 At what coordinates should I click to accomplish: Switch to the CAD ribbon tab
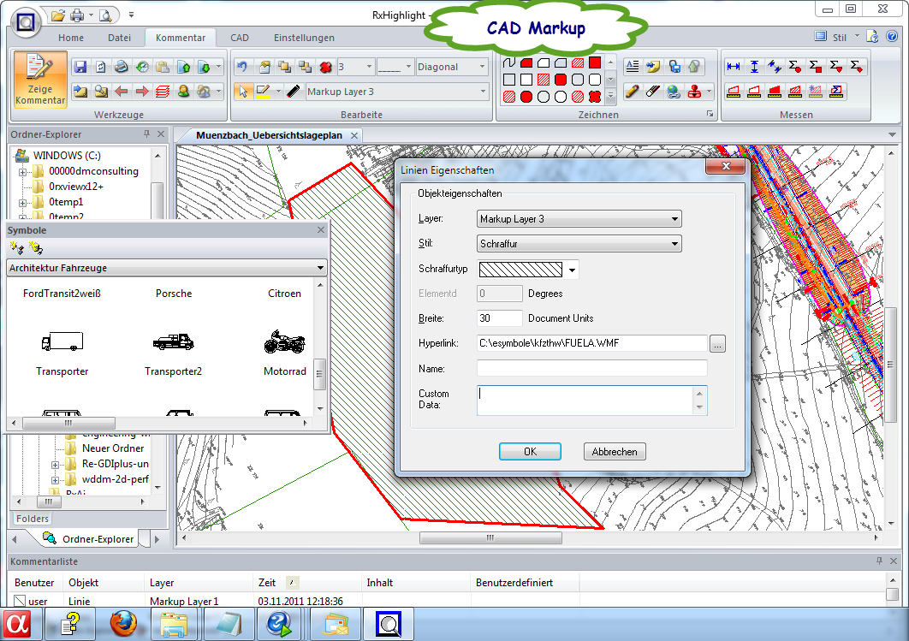pos(240,38)
